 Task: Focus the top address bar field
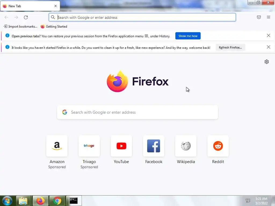[142, 17]
